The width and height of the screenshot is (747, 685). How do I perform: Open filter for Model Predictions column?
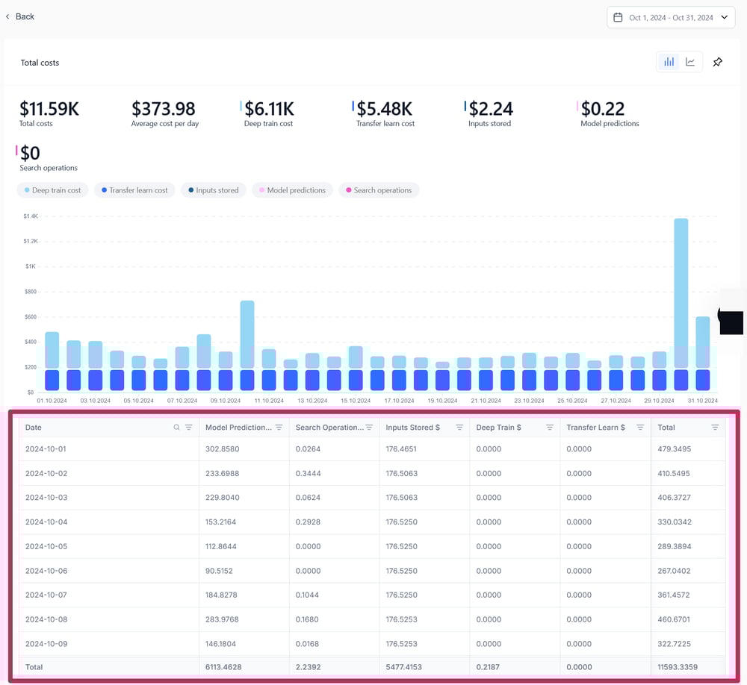click(x=279, y=428)
